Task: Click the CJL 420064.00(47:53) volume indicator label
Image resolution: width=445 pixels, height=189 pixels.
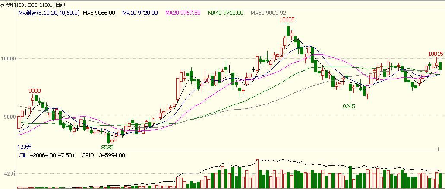Action: [46, 155]
